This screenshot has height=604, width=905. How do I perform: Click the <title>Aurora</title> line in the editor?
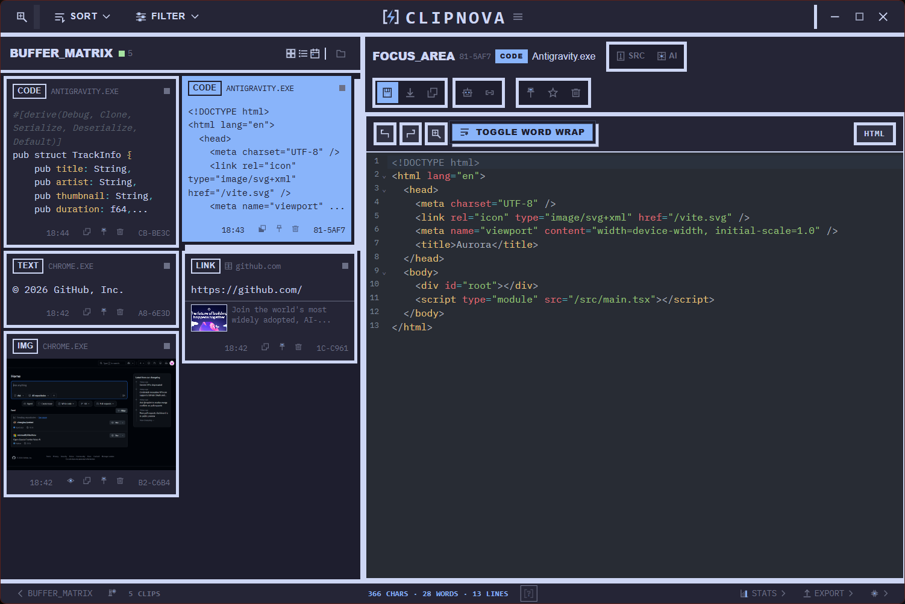pyautogui.click(x=477, y=245)
